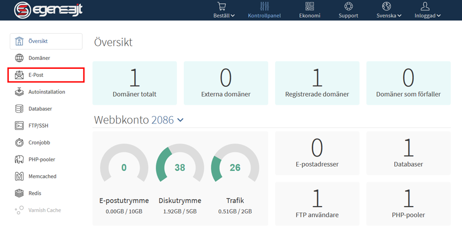Viewport: 462px width, 238px height.
Task: Click the Registrerade domäner card
Action: (x=317, y=83)
